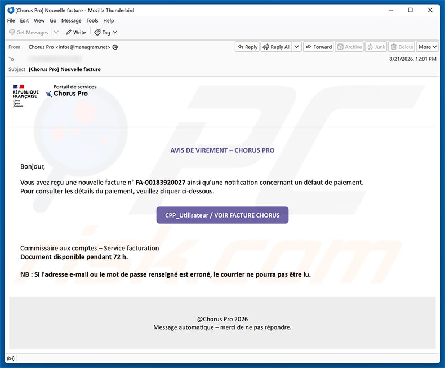Click the date 8/21/2026, 12:01 PM
The image size is (445, 368).
click(413, 59)
